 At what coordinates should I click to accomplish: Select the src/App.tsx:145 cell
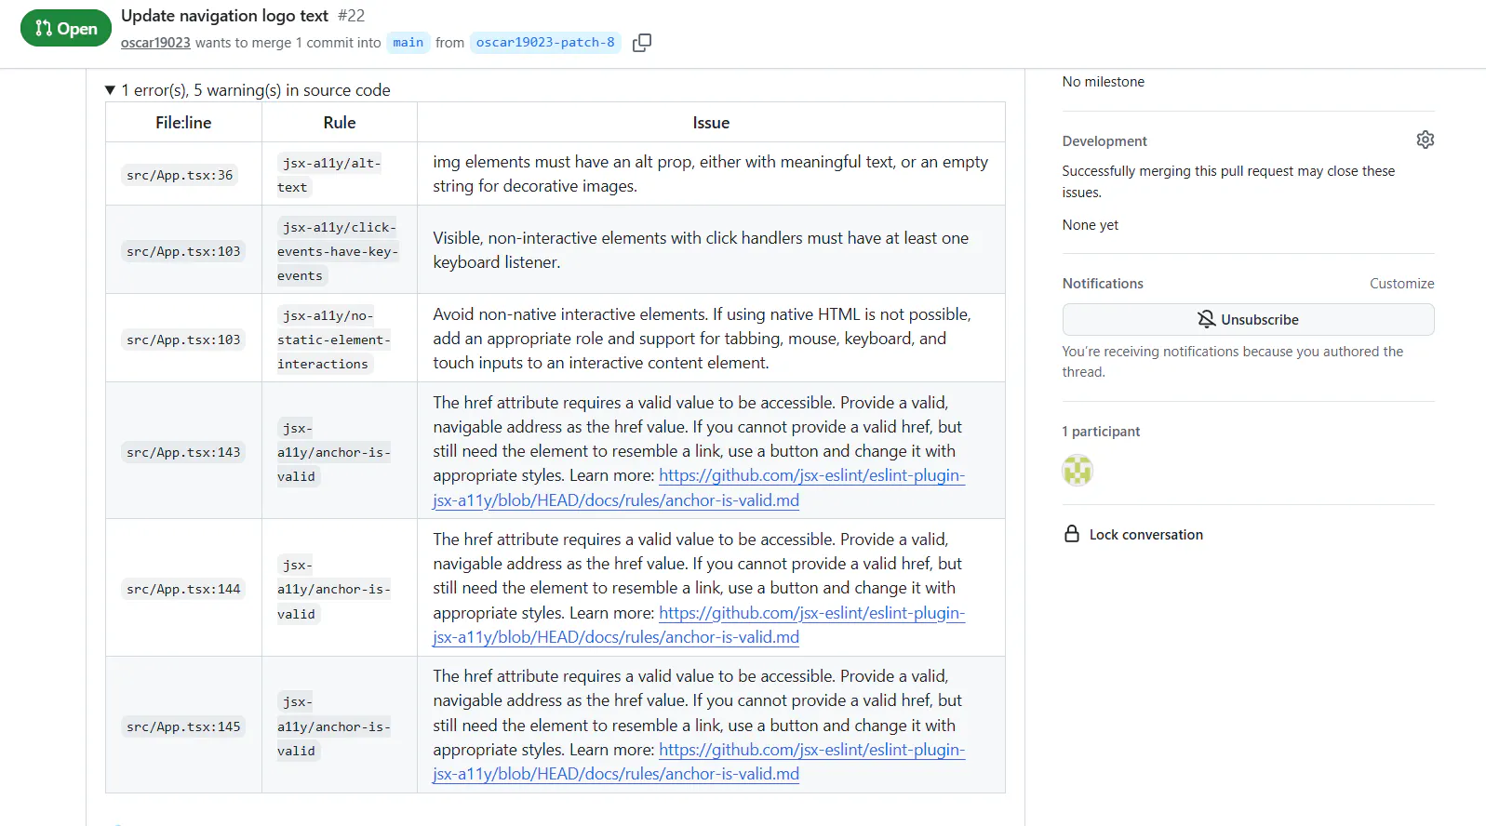pos(183,726)
